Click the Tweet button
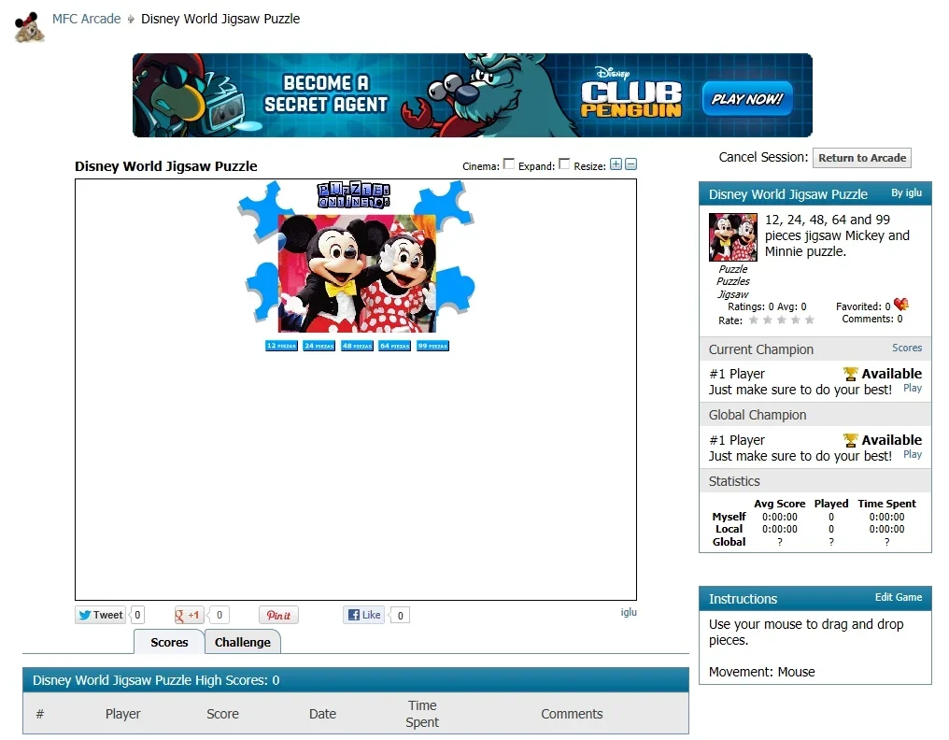The image size is (949, 740). (101, 615)
